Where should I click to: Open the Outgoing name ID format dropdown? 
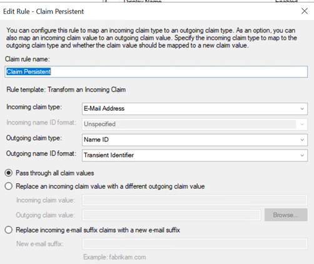[195, 155]
